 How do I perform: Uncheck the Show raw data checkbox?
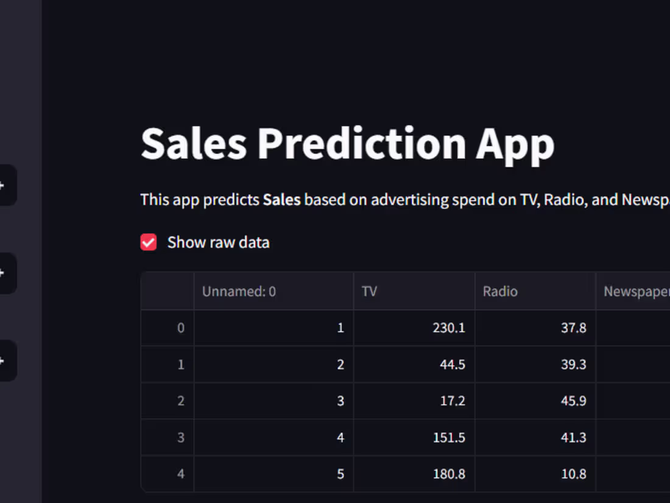point(149,242)
